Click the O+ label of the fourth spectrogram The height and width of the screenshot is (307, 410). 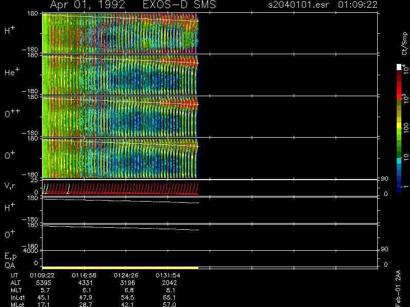pos(10,155)
